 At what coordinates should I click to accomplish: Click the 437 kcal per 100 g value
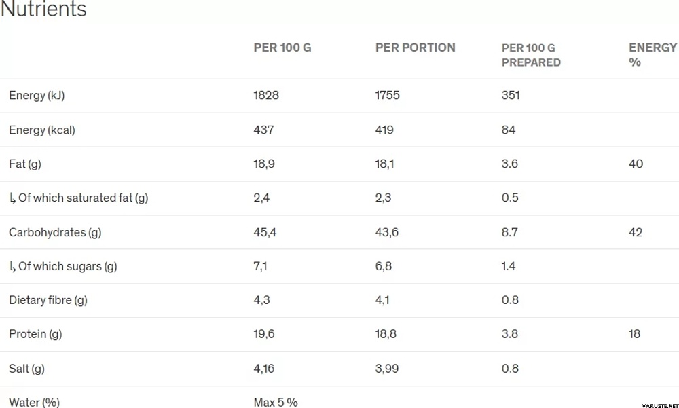tap(263, 130)
